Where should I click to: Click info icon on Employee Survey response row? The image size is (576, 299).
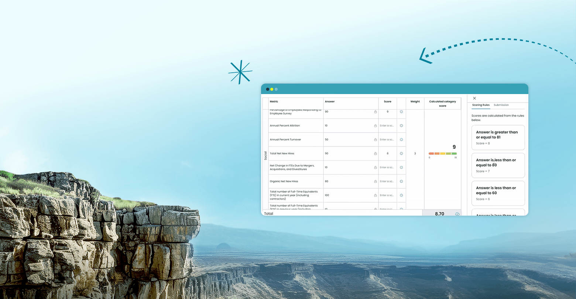[401, 111]
